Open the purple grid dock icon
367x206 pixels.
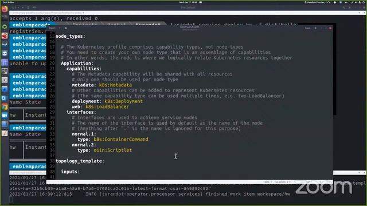tap(5, 62)
